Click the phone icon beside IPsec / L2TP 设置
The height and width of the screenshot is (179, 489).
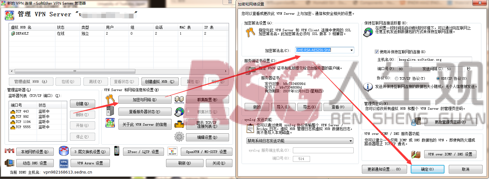coord(117,151)
